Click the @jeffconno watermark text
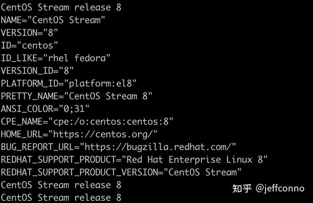The image size is (313, 203). (x=280, y=188)
